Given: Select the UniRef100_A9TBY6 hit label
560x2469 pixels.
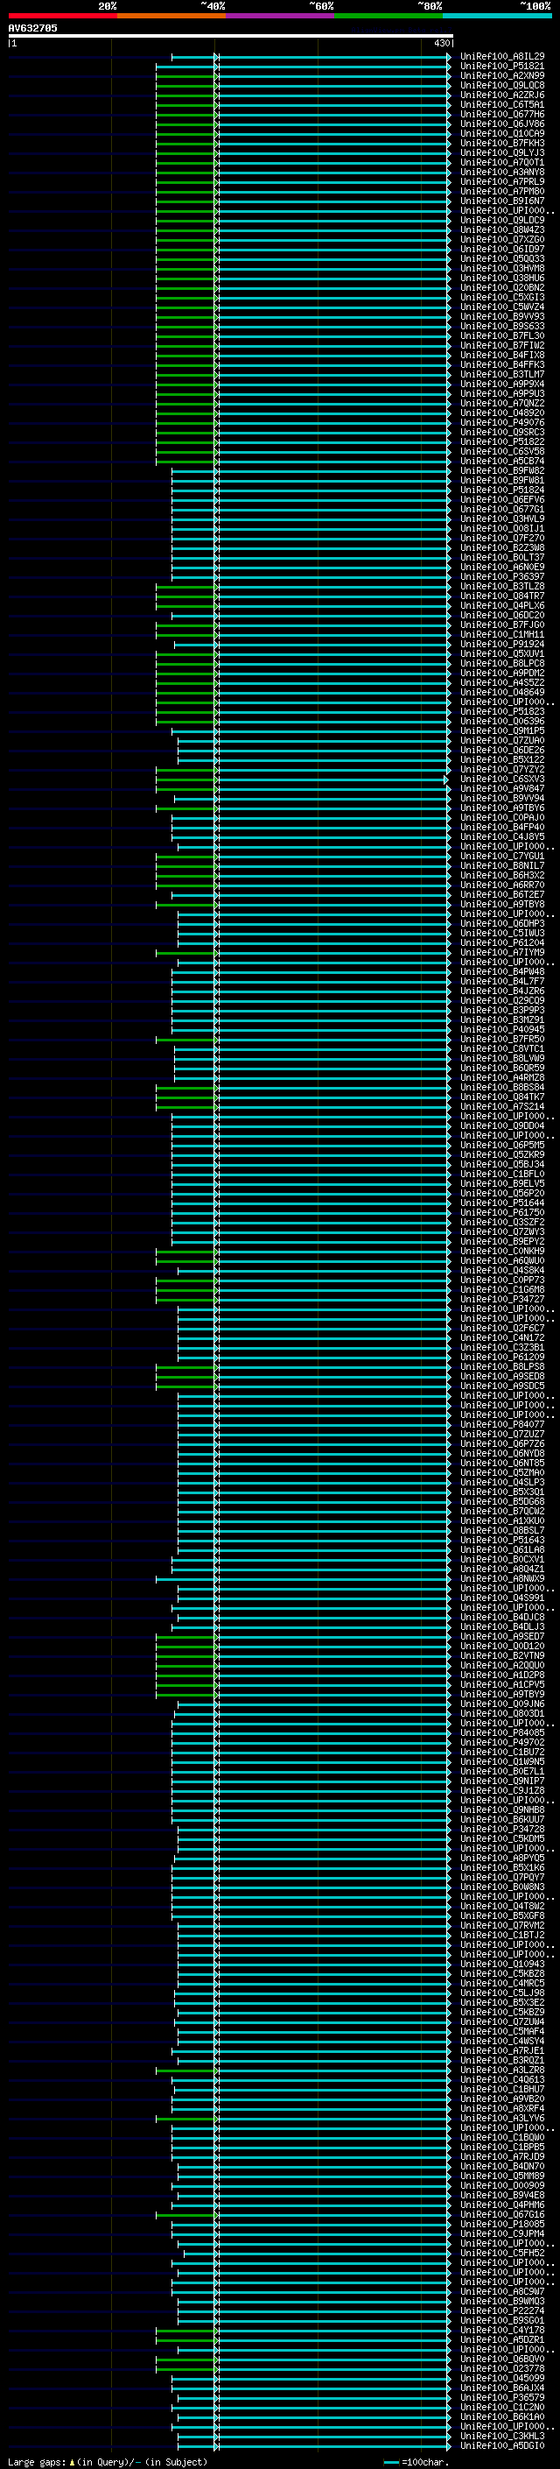Looking at the screenshot, I should coord(501,808).
